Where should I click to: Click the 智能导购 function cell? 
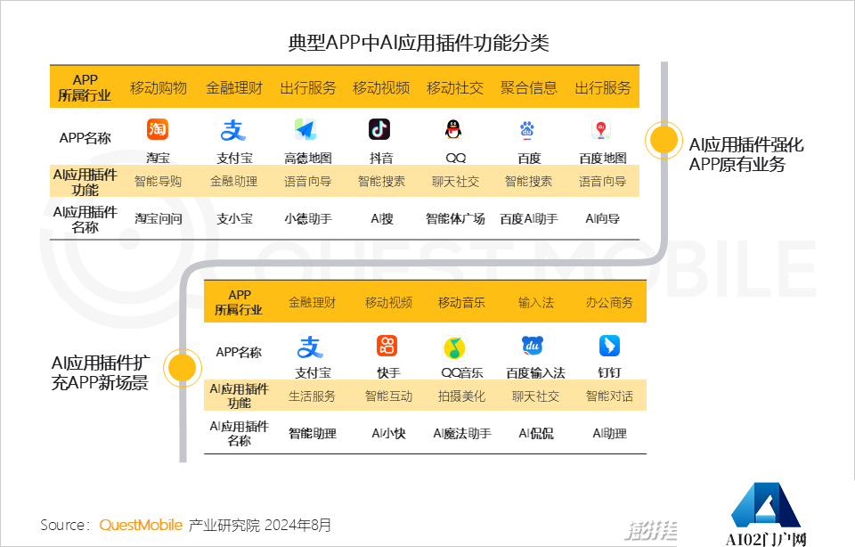point(158,182)
